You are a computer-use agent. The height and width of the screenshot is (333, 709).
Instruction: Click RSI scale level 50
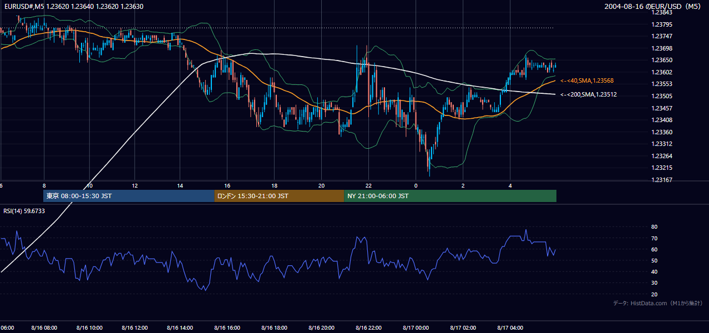654,260
